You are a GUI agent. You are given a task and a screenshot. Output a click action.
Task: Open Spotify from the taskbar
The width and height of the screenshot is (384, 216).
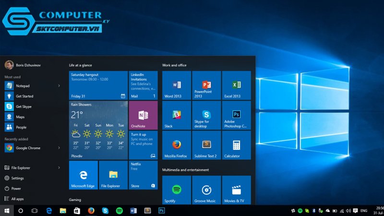tap(119, 211)
